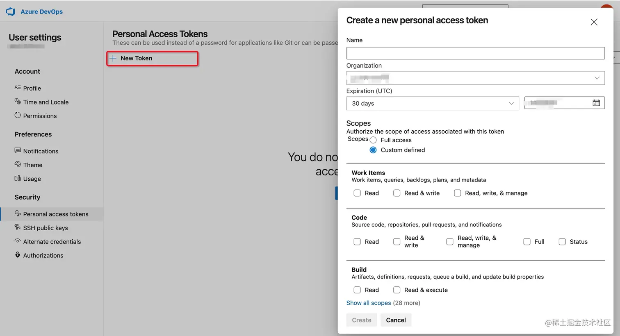Image resolution: width=620 pixels, height=336 pixels.
Task: Click the Alternate credentials eye icon
Action: (18, 241)
